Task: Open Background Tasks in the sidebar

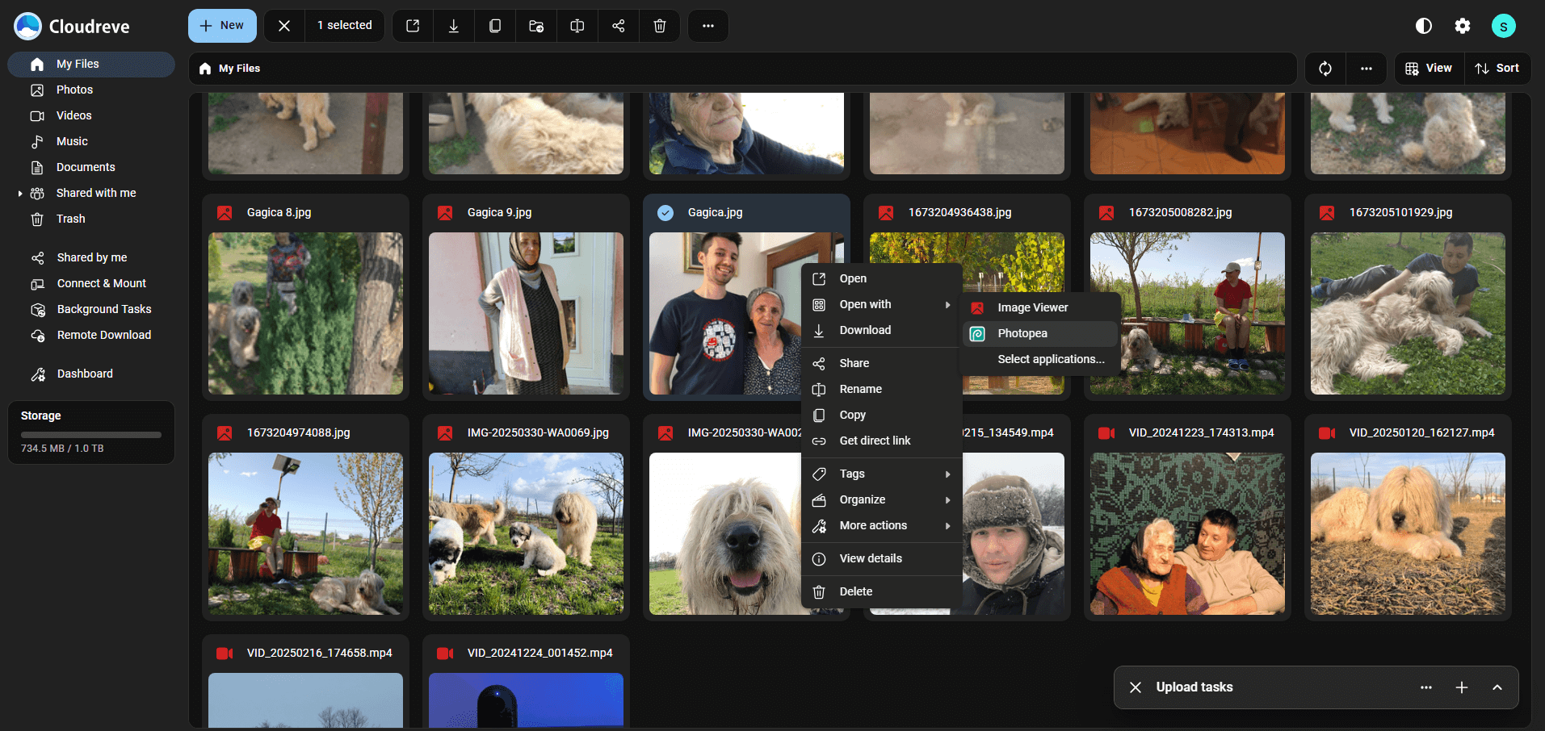Action: [90, 309]
